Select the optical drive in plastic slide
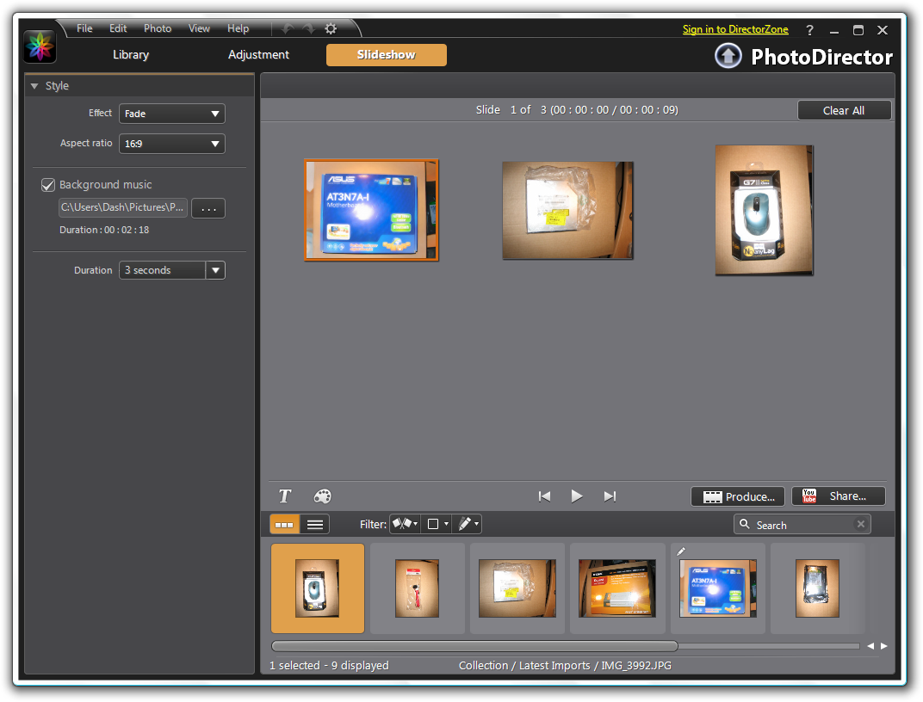 click(567, 211)
